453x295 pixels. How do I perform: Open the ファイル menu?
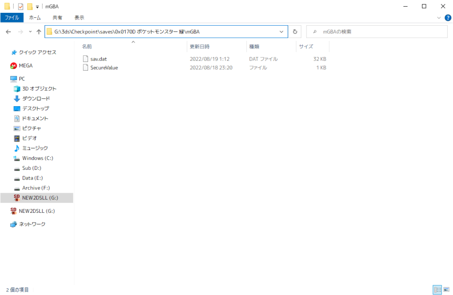pos(12,18)
